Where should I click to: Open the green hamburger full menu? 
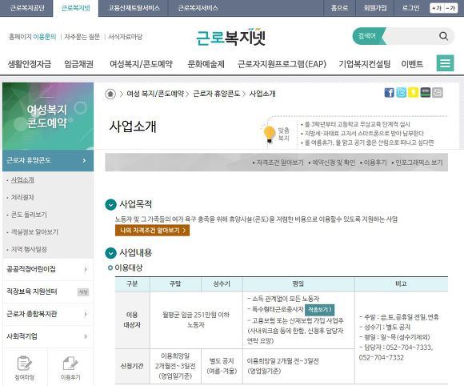(x=445, y=63)
